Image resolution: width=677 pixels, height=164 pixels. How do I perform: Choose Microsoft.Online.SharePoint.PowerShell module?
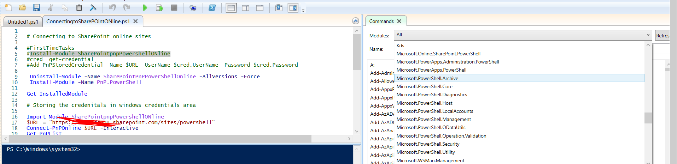519,54
